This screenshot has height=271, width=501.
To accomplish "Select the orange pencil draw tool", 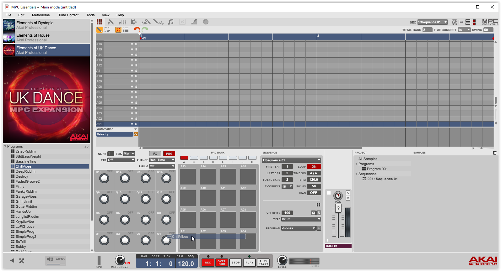I will tap(99, 30).
